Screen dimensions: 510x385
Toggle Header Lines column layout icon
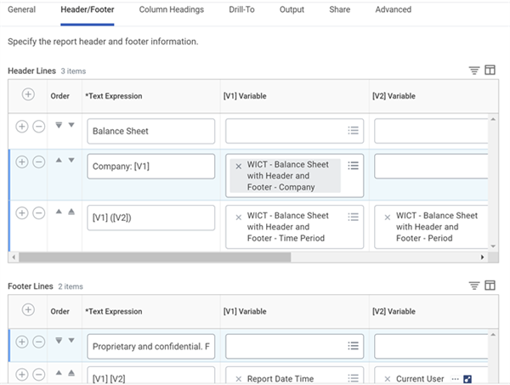point(490,70)
